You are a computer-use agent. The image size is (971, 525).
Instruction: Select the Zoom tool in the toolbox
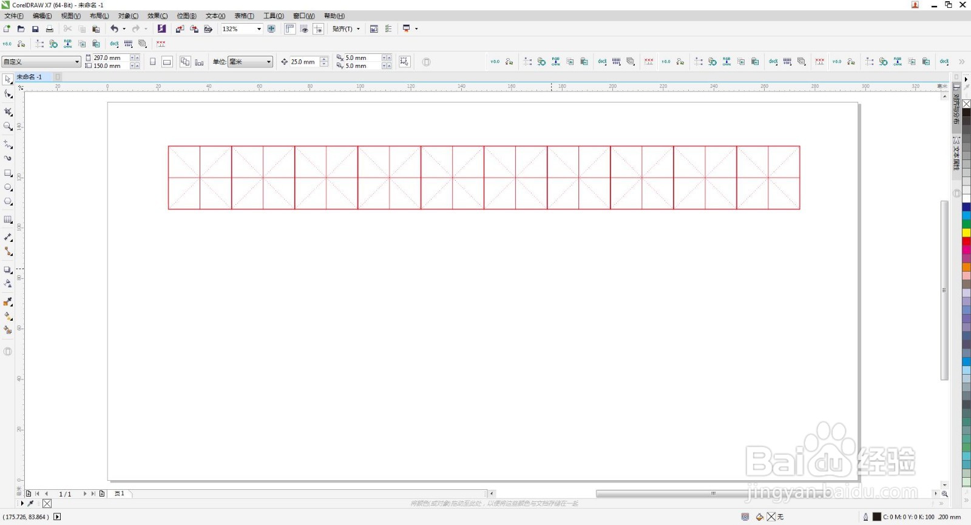click(7, 126)
